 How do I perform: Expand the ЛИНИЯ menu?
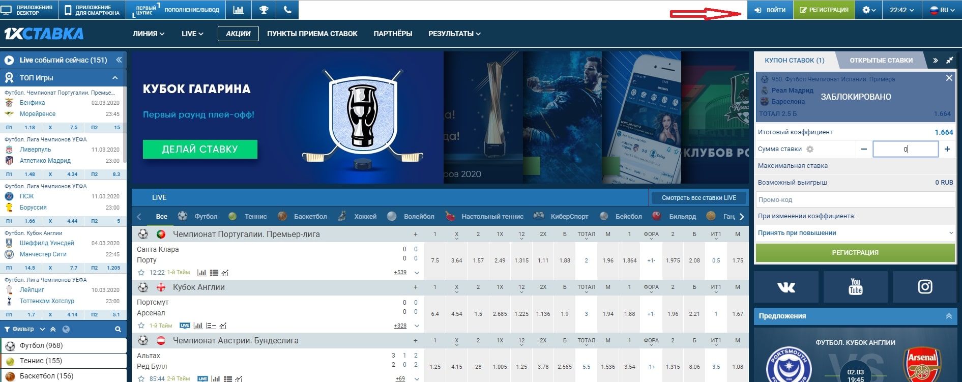148,34
